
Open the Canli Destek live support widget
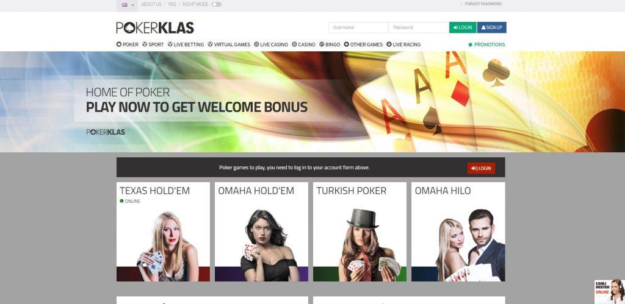point(610,292)
